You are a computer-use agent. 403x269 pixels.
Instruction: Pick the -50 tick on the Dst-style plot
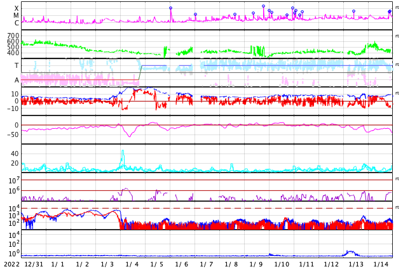pos(13,134)
